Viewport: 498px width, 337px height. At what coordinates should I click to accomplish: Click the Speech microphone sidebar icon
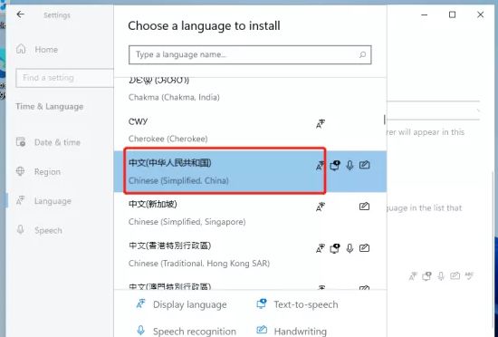coord(20,229)
